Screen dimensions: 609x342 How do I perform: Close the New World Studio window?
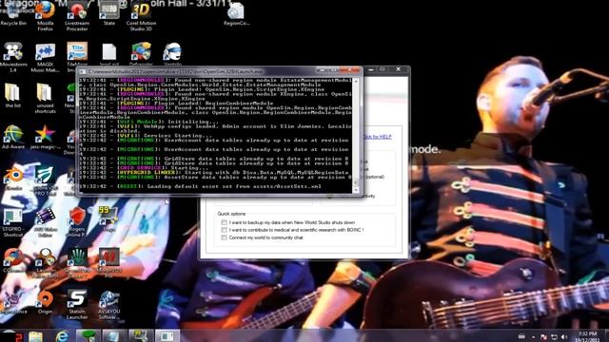(399, 69)
